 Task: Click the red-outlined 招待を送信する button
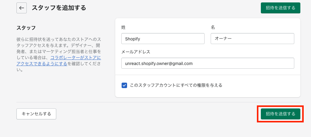click(281, 114)
